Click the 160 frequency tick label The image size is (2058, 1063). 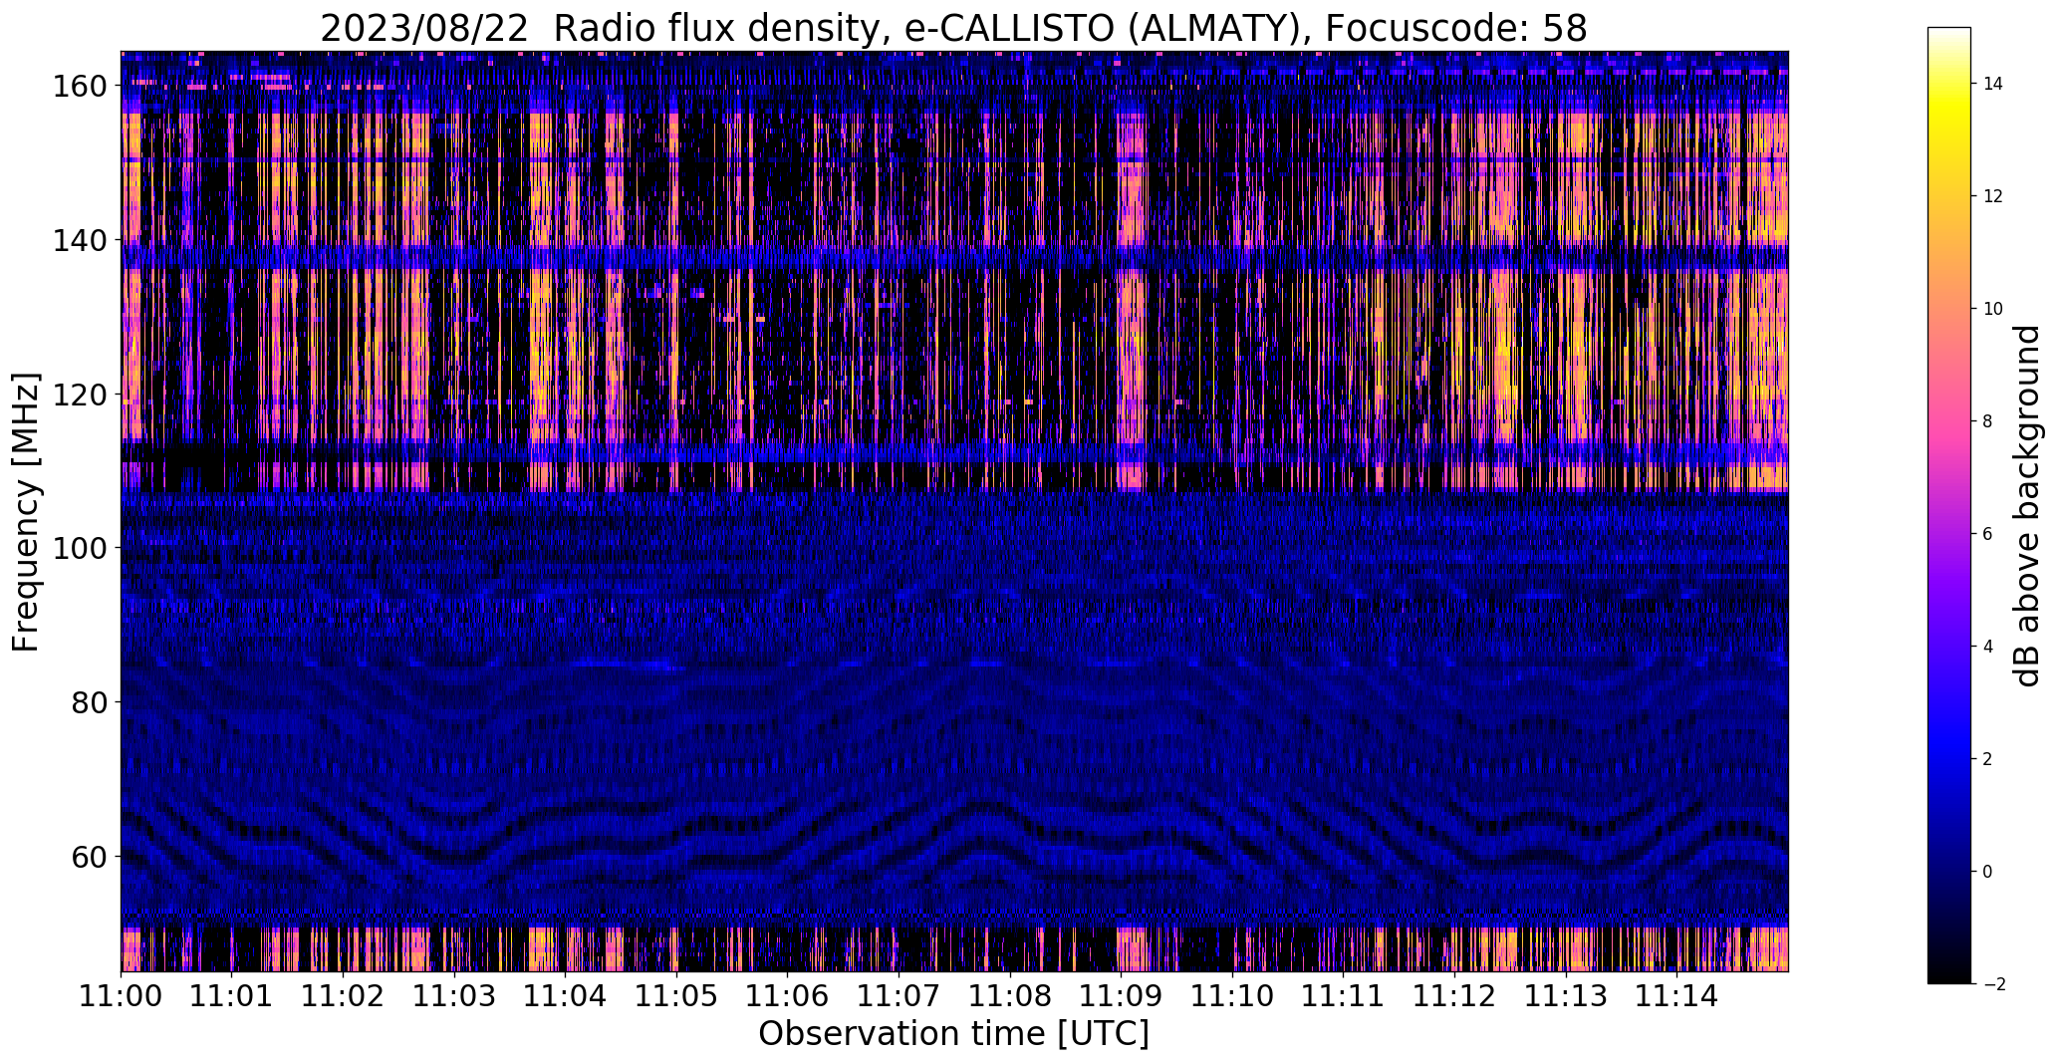(x=80, y=87)
